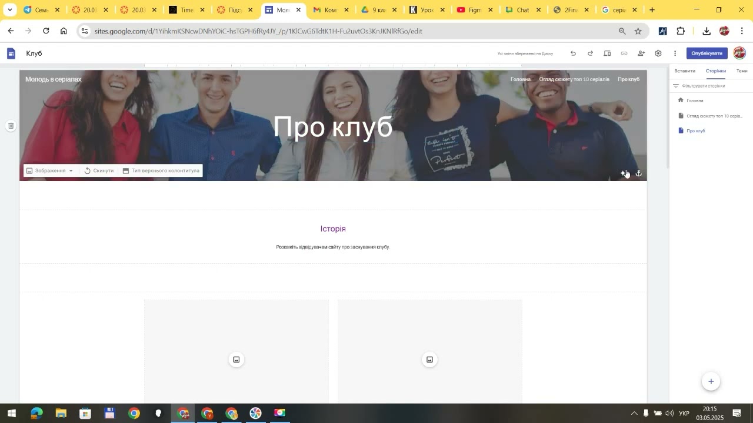Click the УКР language indicator
753x423 pixels.
[684, 414]
